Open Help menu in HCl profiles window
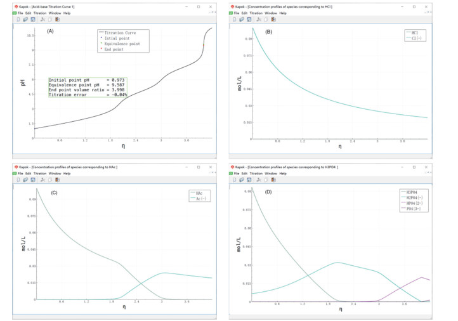Image resolution: width=458 pixels, height=321 pixels. (283, 13)
